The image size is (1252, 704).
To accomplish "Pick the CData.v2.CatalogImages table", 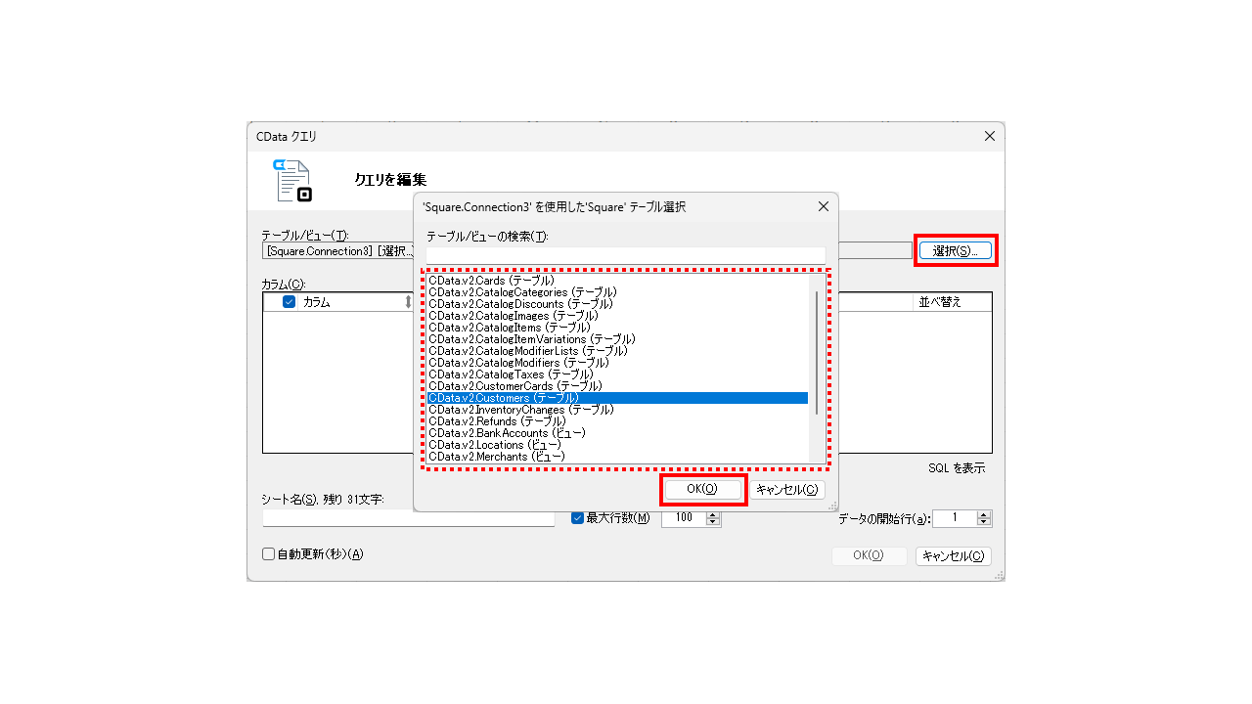I will 617,316.
